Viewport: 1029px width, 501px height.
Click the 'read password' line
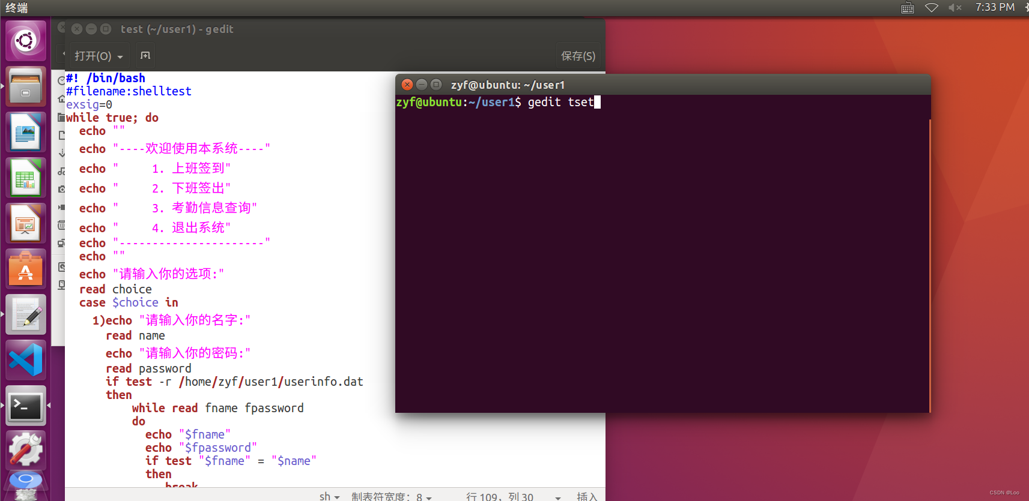coord(148,368)
